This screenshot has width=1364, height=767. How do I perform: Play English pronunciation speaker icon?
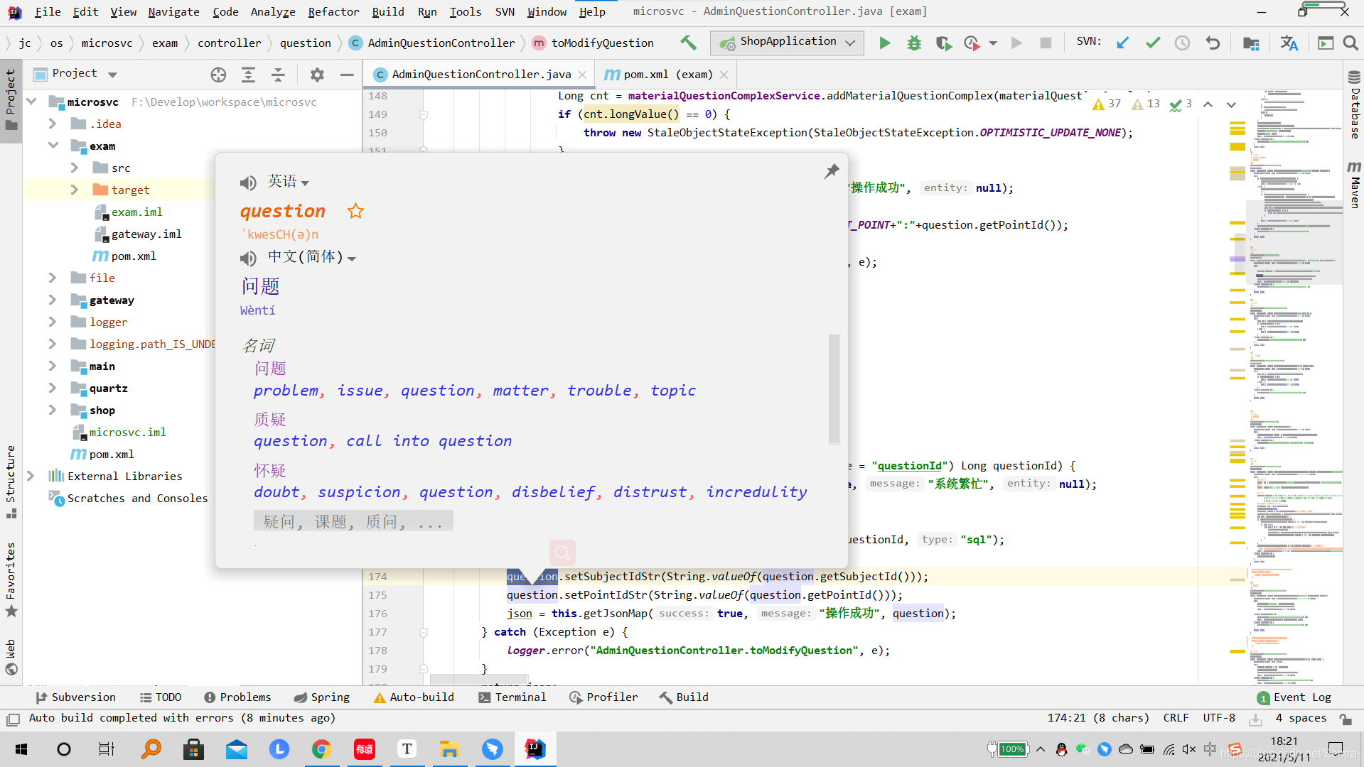click(248, 183)
